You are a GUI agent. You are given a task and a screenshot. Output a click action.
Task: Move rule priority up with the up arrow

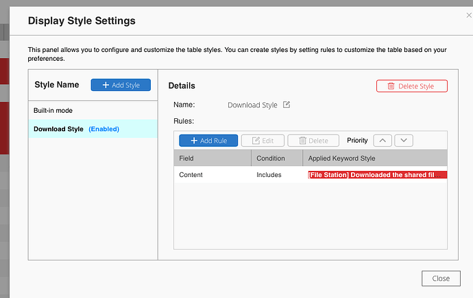[x=383, y=140]
